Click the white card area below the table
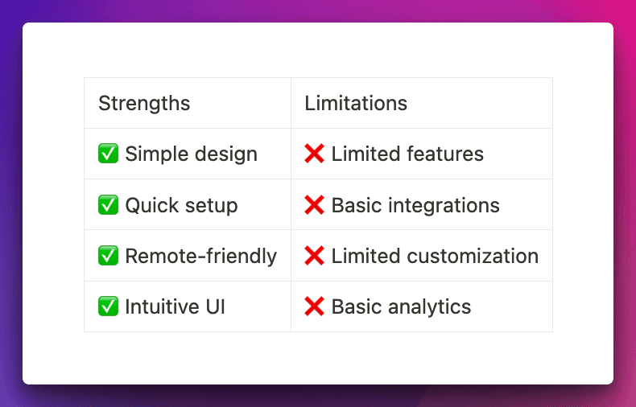This screenshot has width=636, height=407. (318, 358)
